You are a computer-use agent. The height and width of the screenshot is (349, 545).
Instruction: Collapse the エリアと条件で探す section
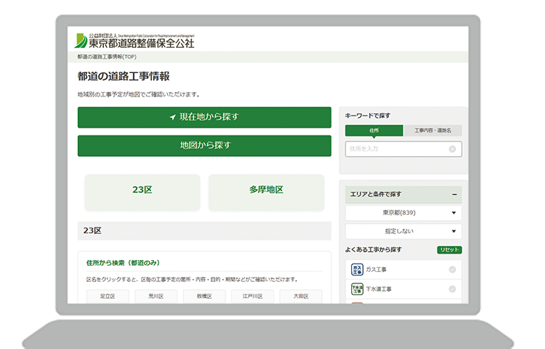click(x=454, y=194)
